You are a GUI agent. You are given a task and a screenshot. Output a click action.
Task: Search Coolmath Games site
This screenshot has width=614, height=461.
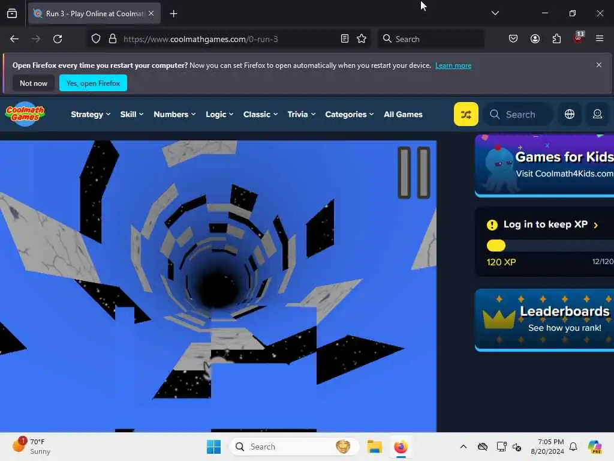click(x=518, y=115)
